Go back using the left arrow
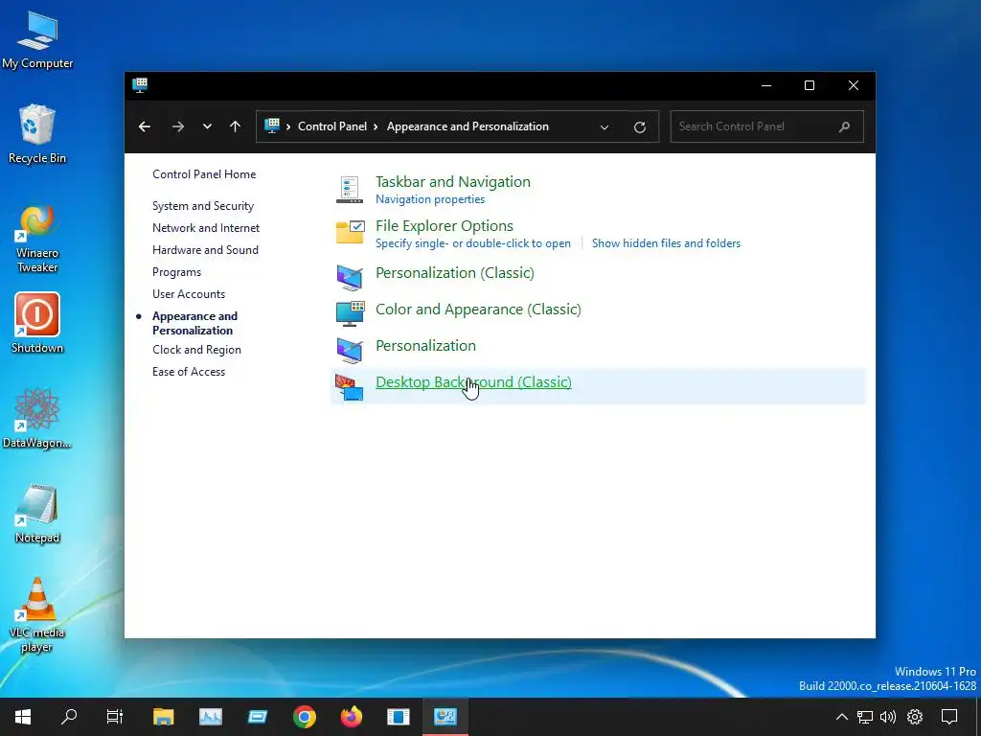Image resolution: width=981 pixels, height=736 pixels. (145, 126)
